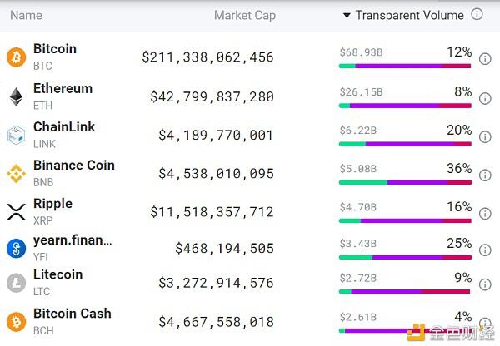Click the ChainLink hexagon logo icon
500x346 pixels.
click(x=17, y=136)
